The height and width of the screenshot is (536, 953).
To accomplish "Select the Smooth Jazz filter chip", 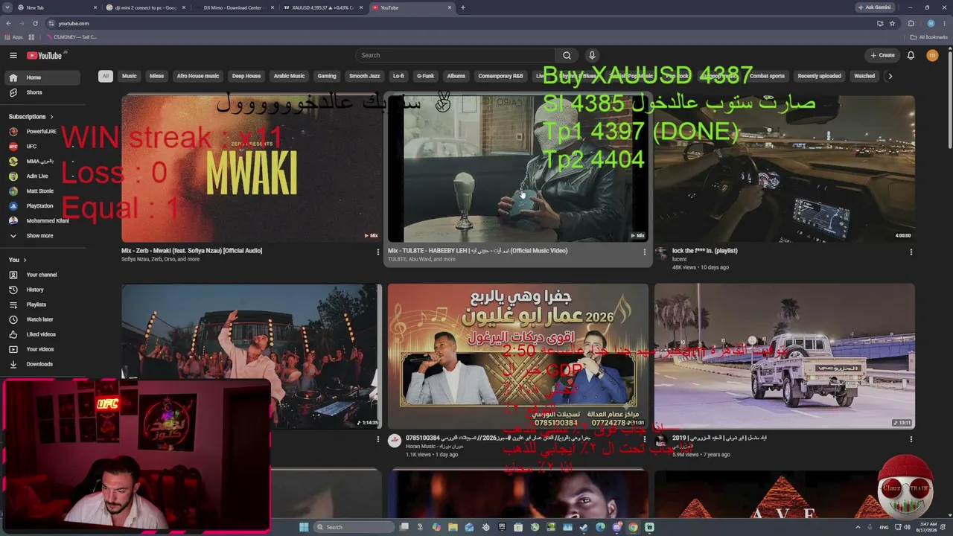I will tap(365, 76).
